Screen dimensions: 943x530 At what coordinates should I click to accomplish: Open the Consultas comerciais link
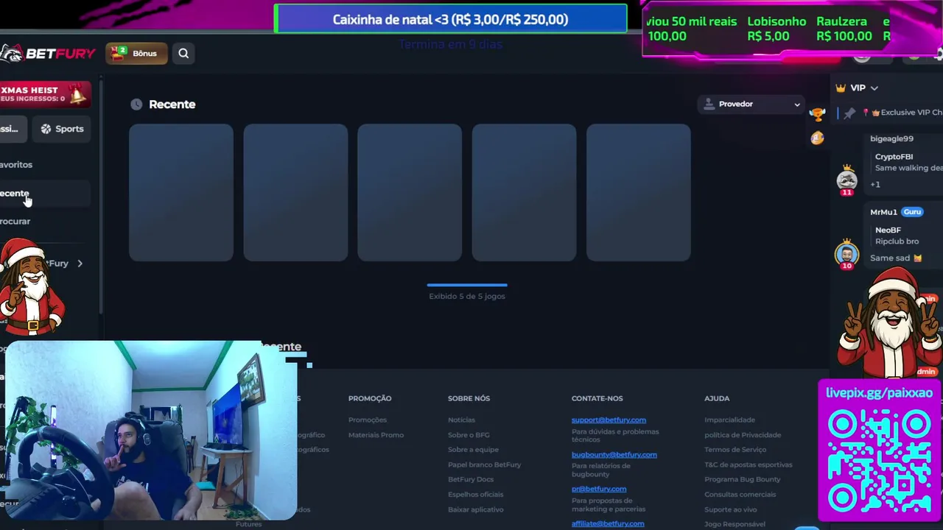pos(740,495)
